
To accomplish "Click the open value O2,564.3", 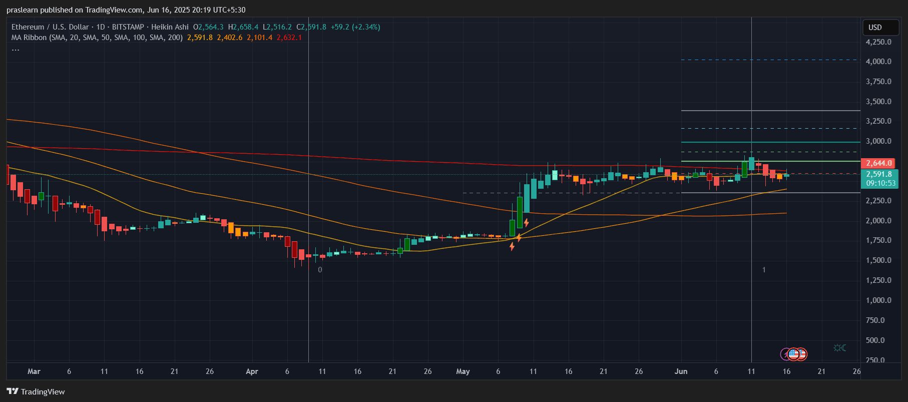I will coord(208,27).
